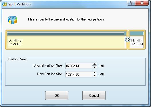
Task: Click the New Partition Size label
Action: click(x=50, y=74)
